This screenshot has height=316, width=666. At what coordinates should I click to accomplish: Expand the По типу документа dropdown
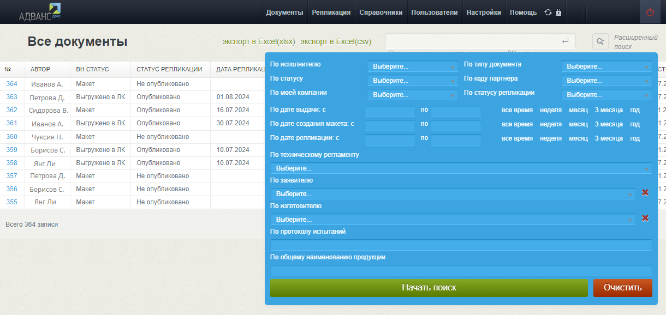click(606, 66)
